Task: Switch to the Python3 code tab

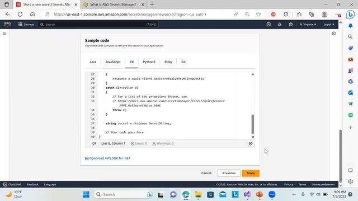Action: (149, 62)
